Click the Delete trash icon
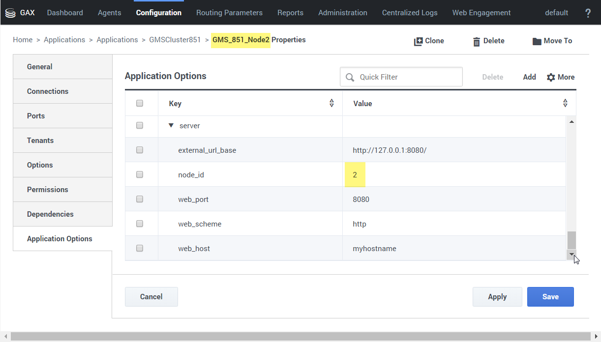Viewport: 601px width, 342px height. tap(477, 41)
